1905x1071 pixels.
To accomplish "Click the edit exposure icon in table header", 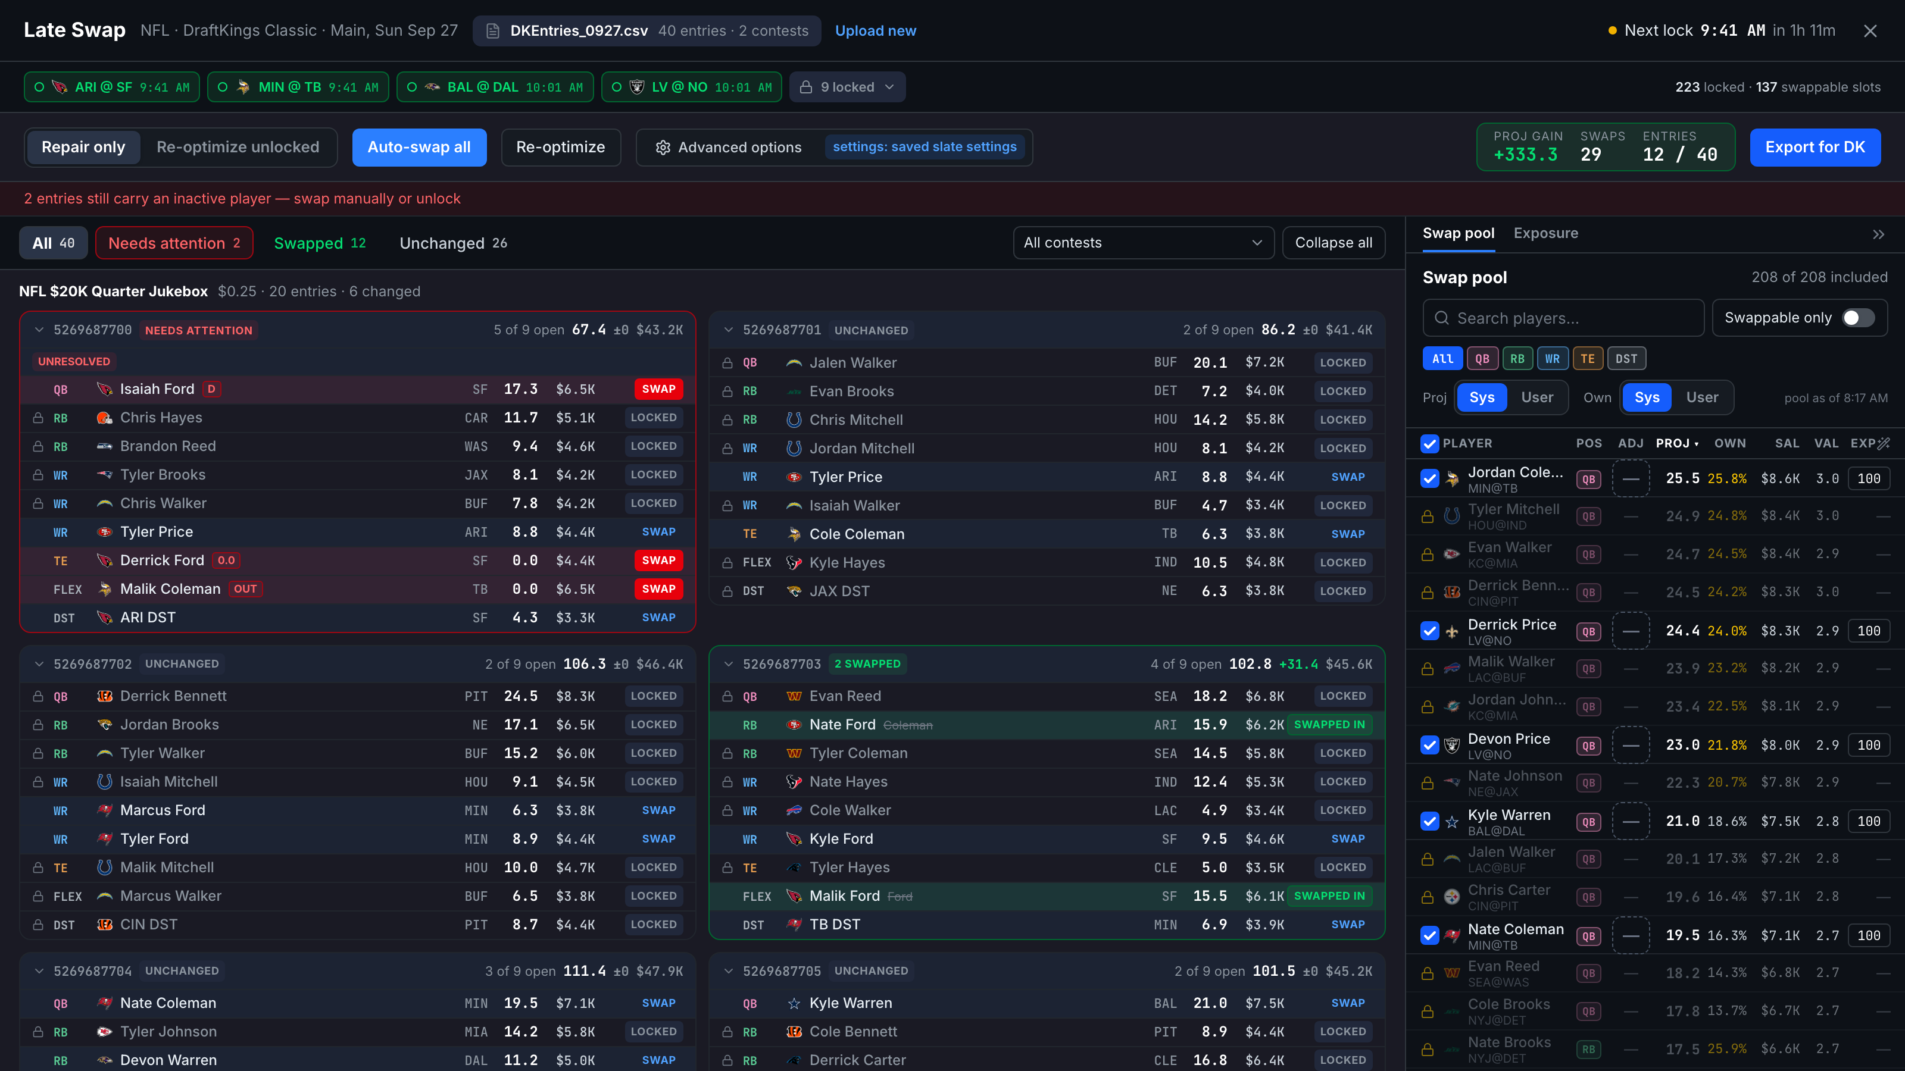I will point(1883,443).
